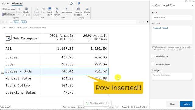Click the Update button
Image resolution: width=195 pixels, height=110 pixels.
coord(186,104)
